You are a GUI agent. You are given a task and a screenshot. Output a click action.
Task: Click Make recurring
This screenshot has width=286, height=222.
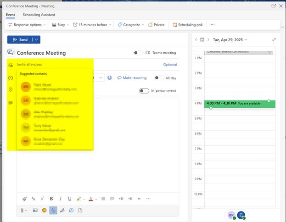[x=132, y=78]
